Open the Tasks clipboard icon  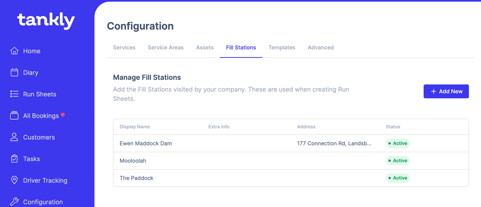point(14,159)
